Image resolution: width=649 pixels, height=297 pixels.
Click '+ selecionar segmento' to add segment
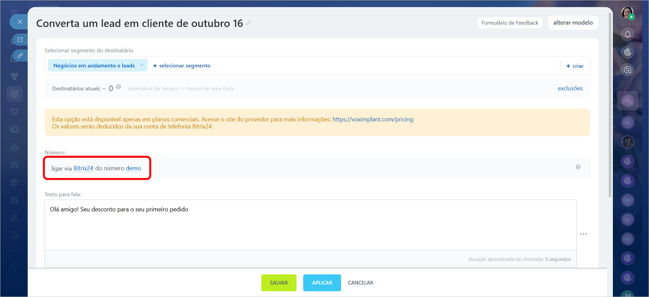[x=182, y=66]
